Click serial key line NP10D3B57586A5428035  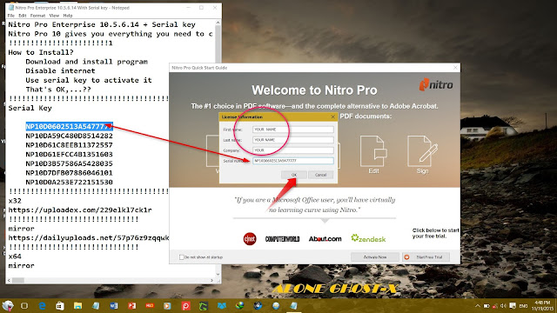(70, 163)
